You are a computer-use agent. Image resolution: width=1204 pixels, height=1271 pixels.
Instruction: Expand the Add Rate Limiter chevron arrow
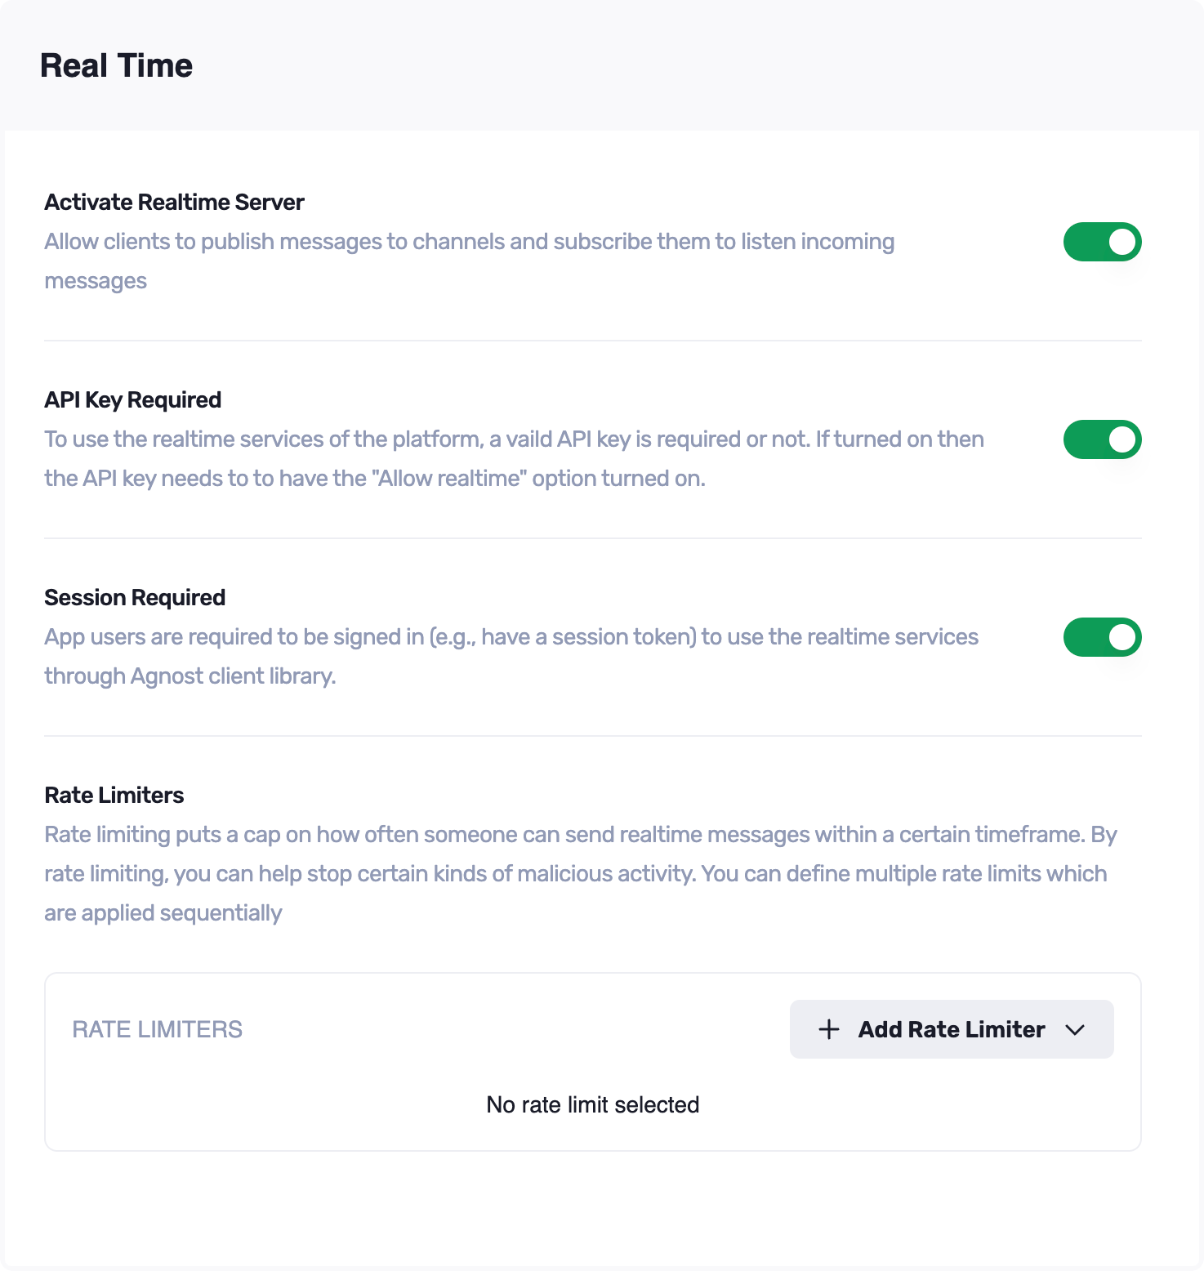pos(1075,1030)
